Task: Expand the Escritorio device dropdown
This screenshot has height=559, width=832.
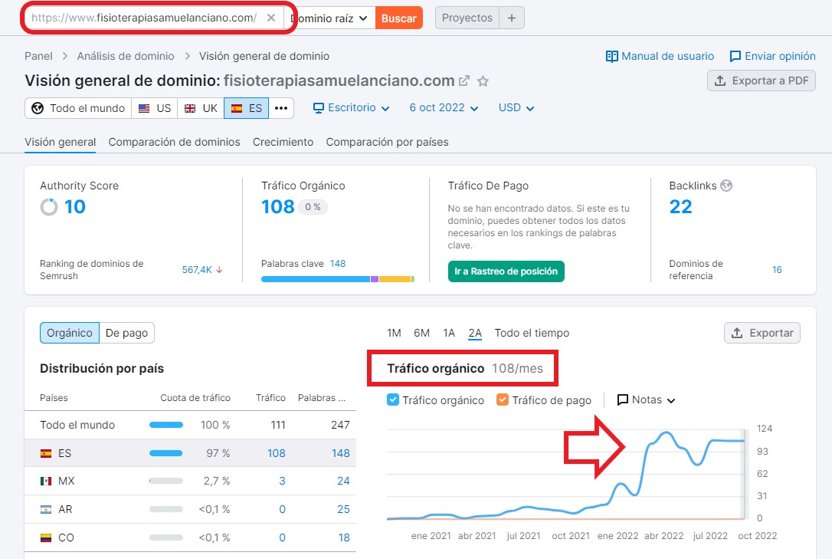Action: tap(352, 108)
